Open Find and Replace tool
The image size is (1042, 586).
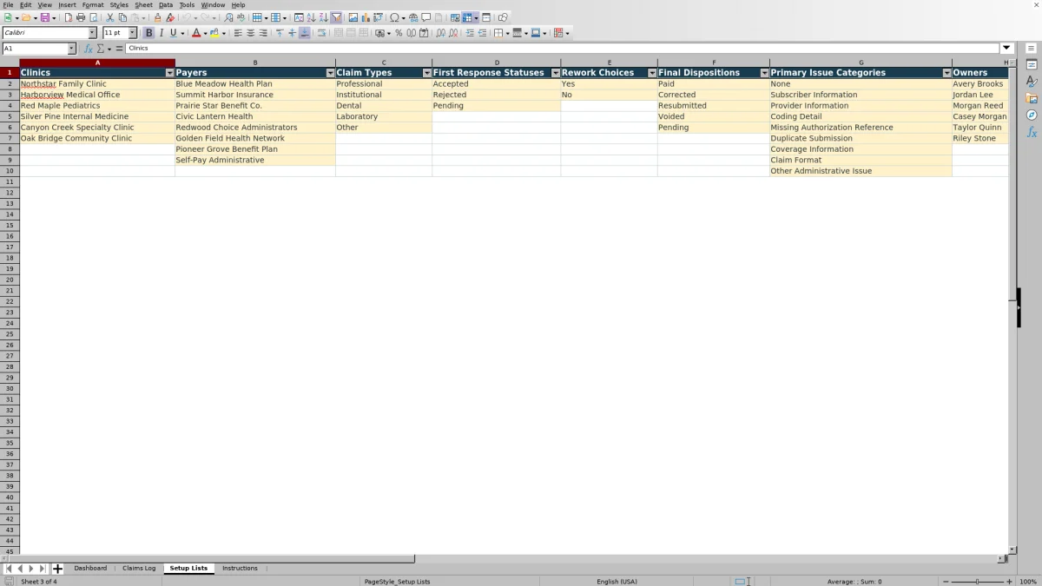(x=228, y=17)
